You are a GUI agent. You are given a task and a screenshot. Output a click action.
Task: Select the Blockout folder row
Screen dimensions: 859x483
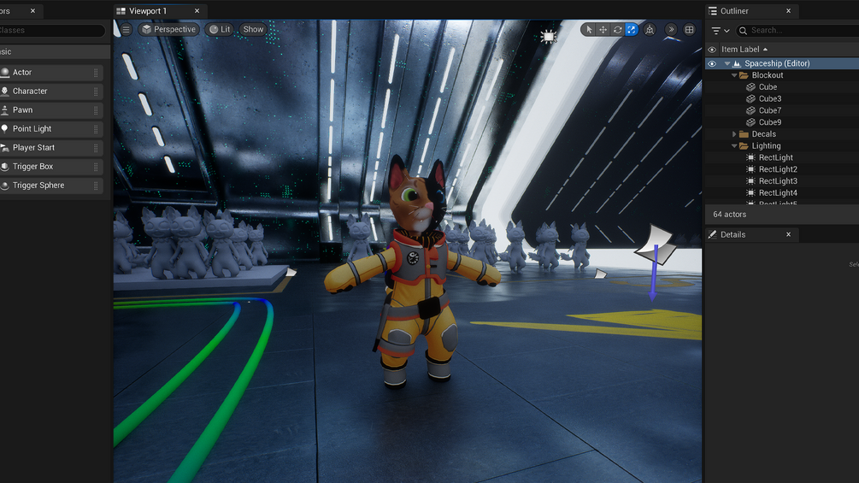click(x=782, y=75)
